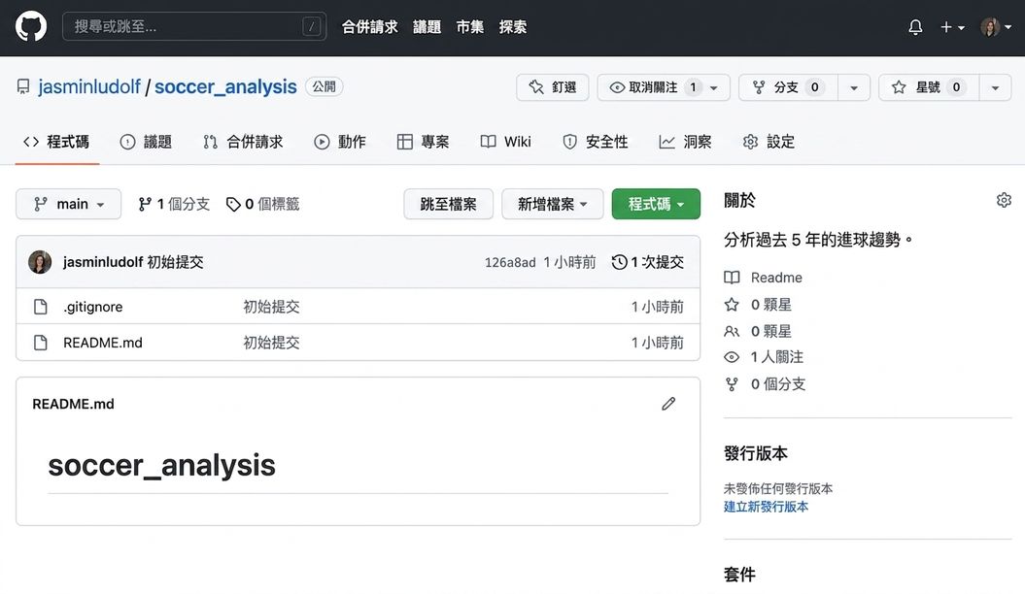Switch to the 專案 tab
Screen dimensions: 1025x594
tap(423, 142)
